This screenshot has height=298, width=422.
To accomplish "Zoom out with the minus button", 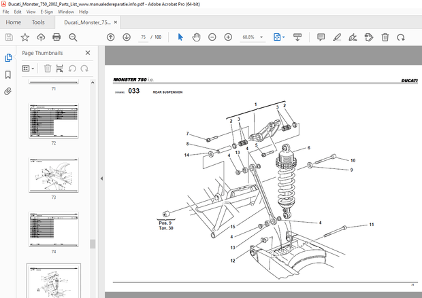I will point(212,37).
